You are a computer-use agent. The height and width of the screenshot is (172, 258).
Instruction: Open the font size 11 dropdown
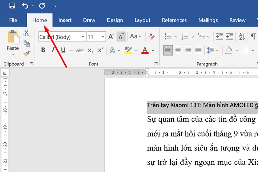click(x=103, y=37)
